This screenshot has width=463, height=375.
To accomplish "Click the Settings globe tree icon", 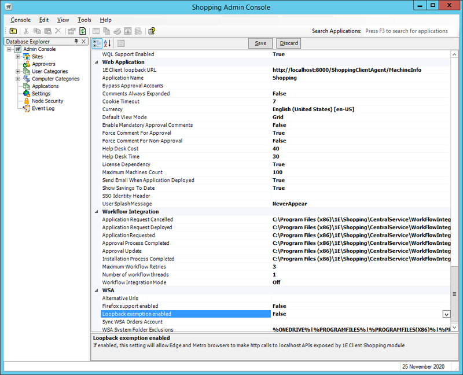I will pyautogui.click(x=27, y=94).
